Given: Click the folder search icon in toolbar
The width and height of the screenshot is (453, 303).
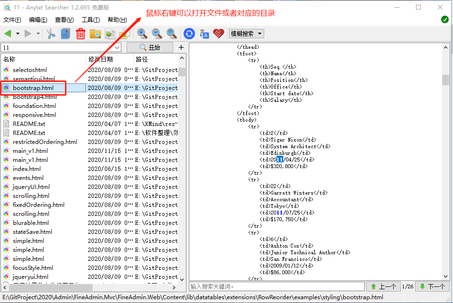Looking at the screenshot, I should click(x=95, y=34).
